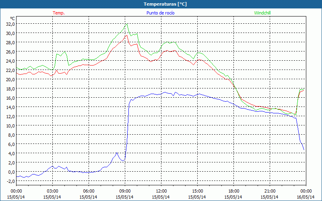Click the 16,0 y-axis label
The image size is (322, 201).
[11, 98]
